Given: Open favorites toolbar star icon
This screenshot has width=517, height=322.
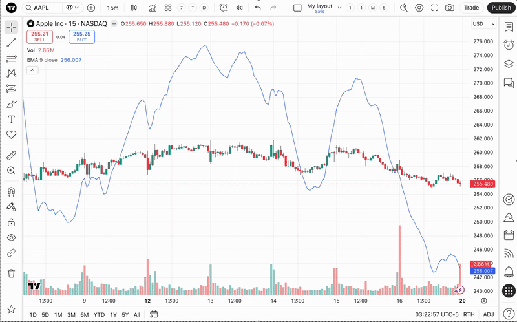Looking at the screenshot, I should (11, 309).
